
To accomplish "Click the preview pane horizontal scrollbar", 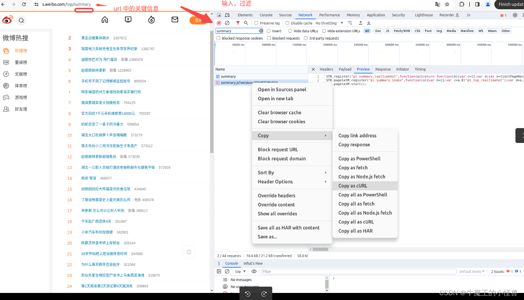I will pyautogui.click(x=320, y=249).
